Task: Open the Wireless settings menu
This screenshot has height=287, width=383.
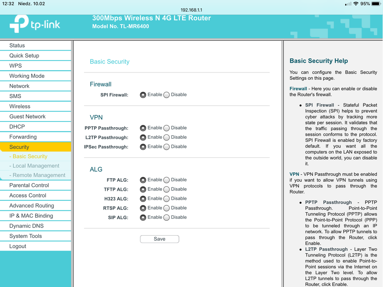Action: tap(20, 106)
